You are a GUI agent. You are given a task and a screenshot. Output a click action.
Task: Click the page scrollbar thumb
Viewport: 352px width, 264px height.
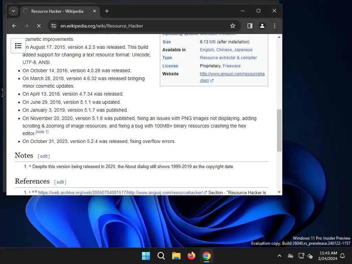279,130
